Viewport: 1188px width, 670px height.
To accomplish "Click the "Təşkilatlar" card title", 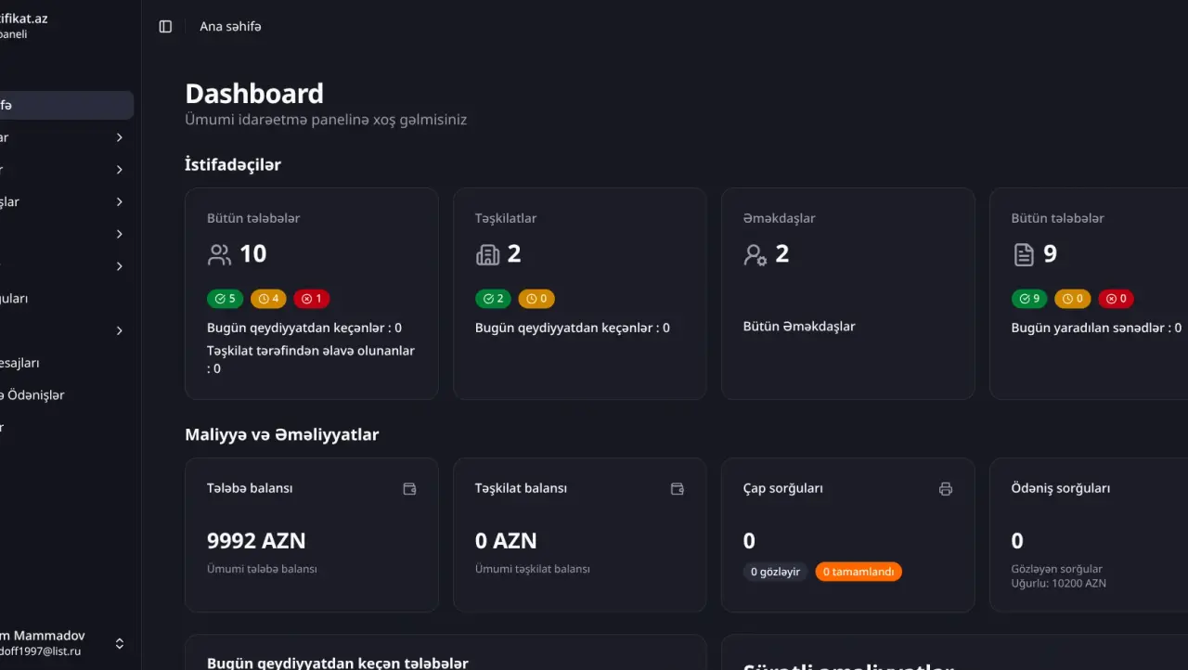I will [x=506, y=219].
